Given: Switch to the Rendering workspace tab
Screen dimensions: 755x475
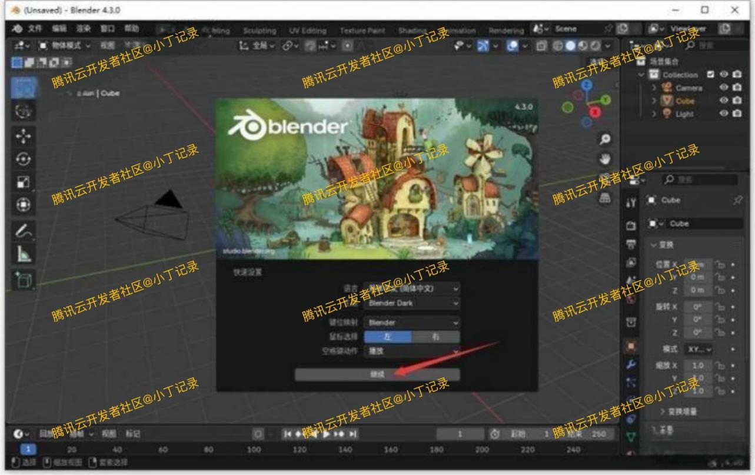Looking at the screenshot, I should (x=506, y=30).
